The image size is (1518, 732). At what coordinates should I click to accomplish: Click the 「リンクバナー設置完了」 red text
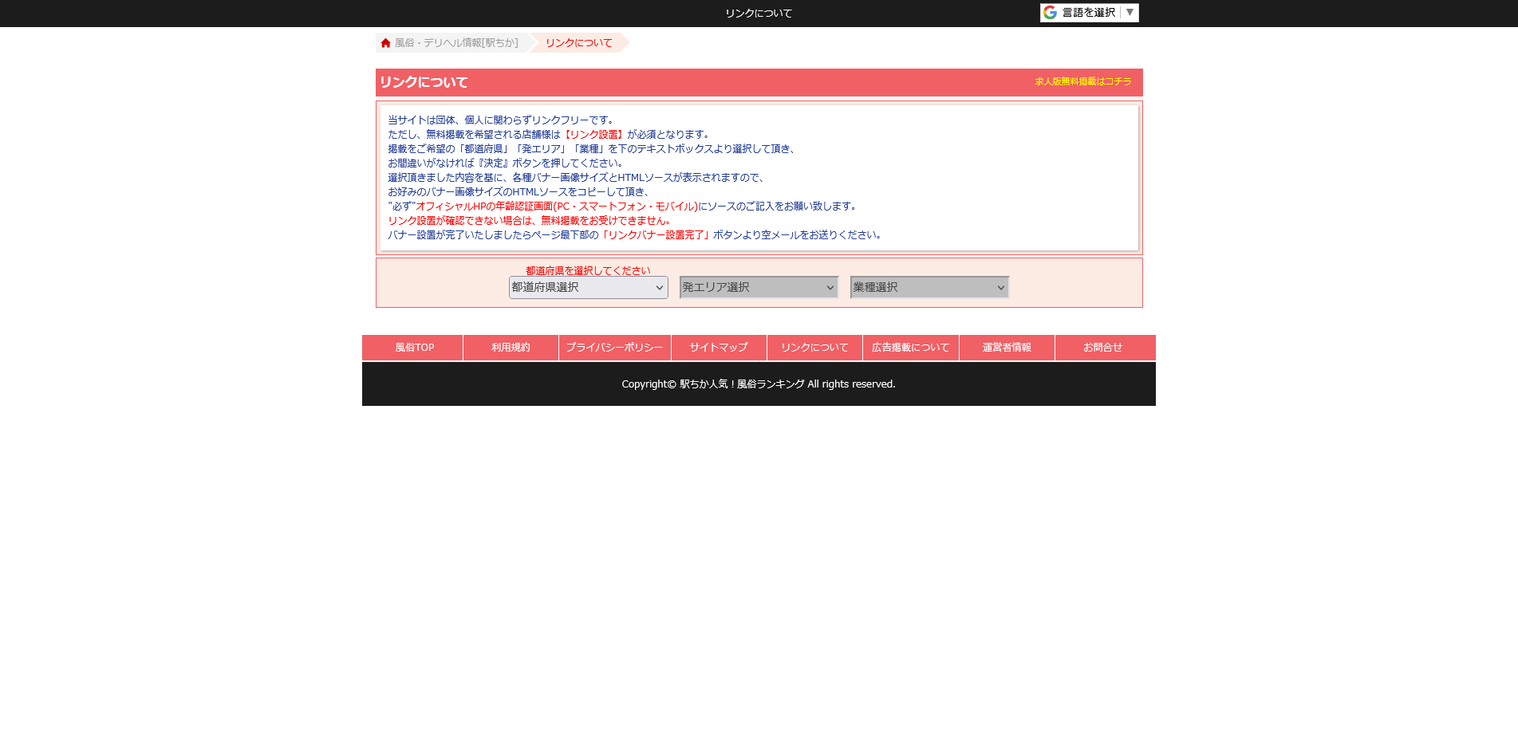tap(656, 235)
